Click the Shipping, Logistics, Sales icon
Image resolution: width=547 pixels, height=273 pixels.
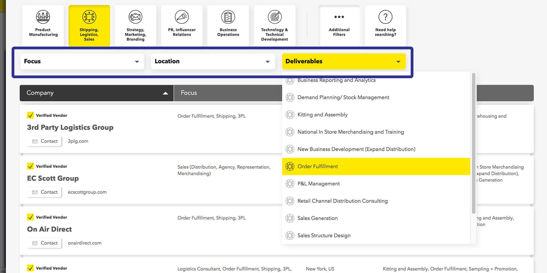[89, 17]
